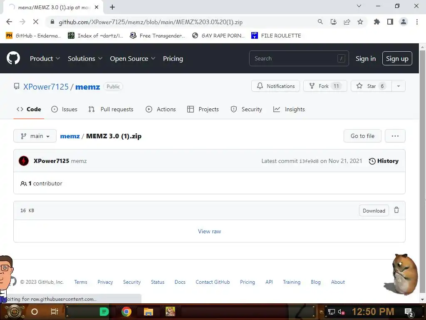The image size is (426, 320).
Task: Star the memz repository
Action: 371,86
